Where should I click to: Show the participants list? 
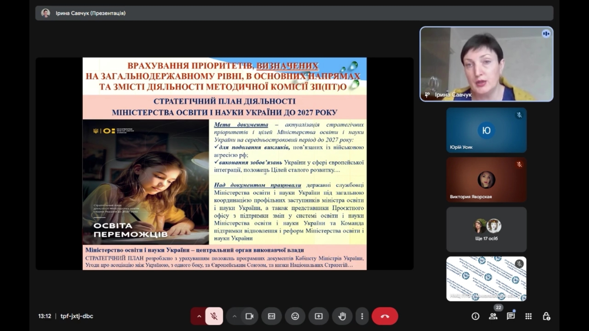pyautogui.click(x=493, y=316)
